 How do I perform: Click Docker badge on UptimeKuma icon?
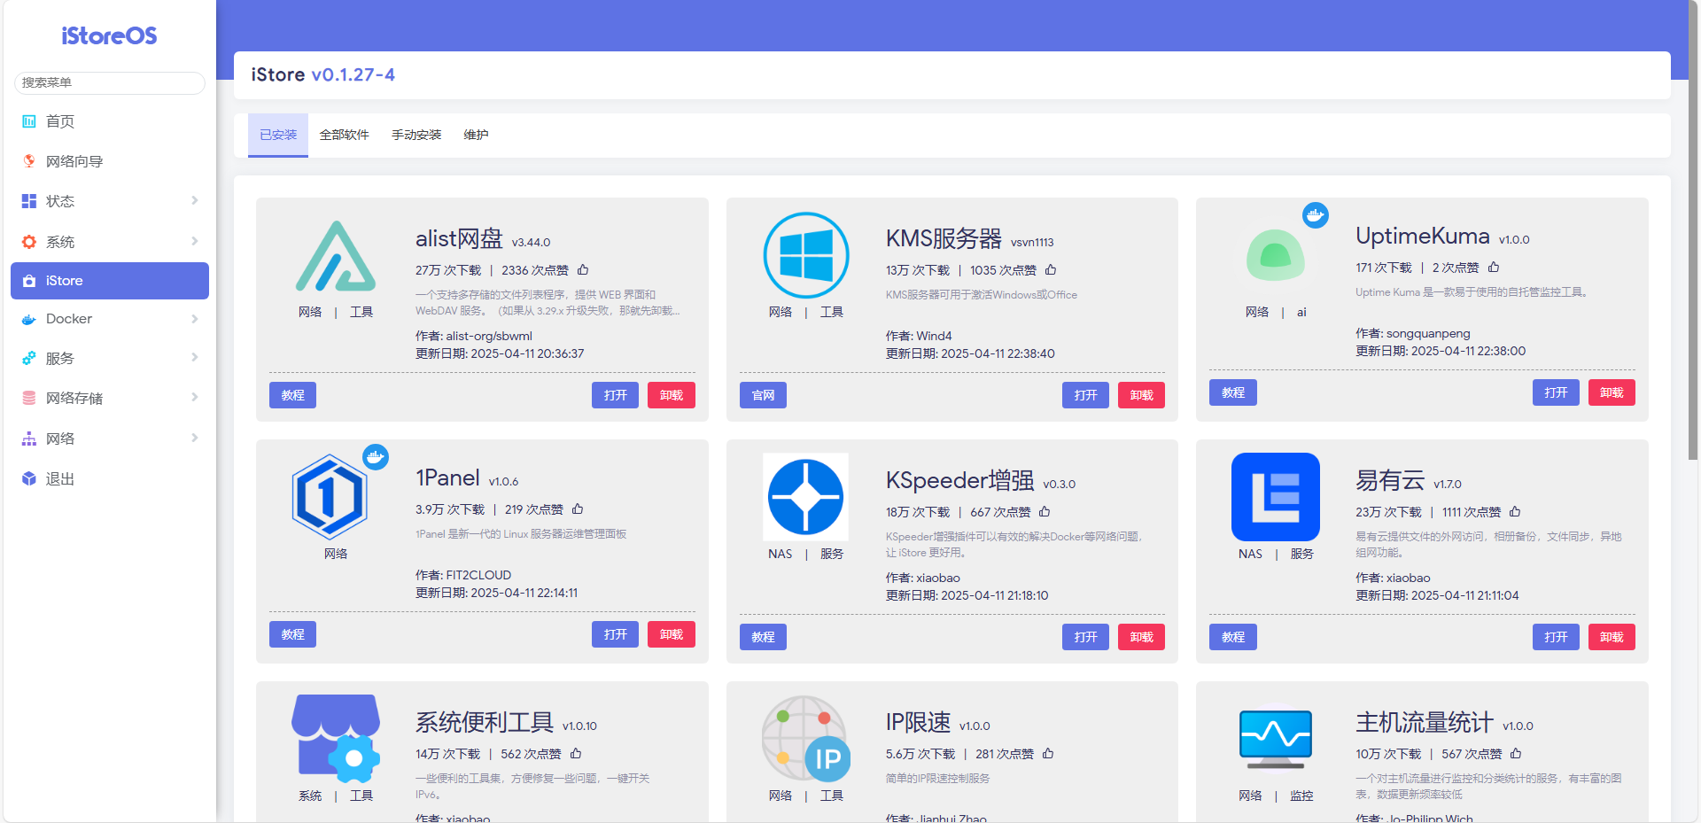(x=1316, y=214)
